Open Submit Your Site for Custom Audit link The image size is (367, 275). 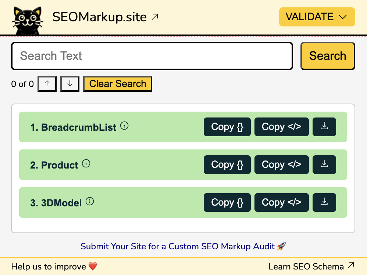[183, 246]
